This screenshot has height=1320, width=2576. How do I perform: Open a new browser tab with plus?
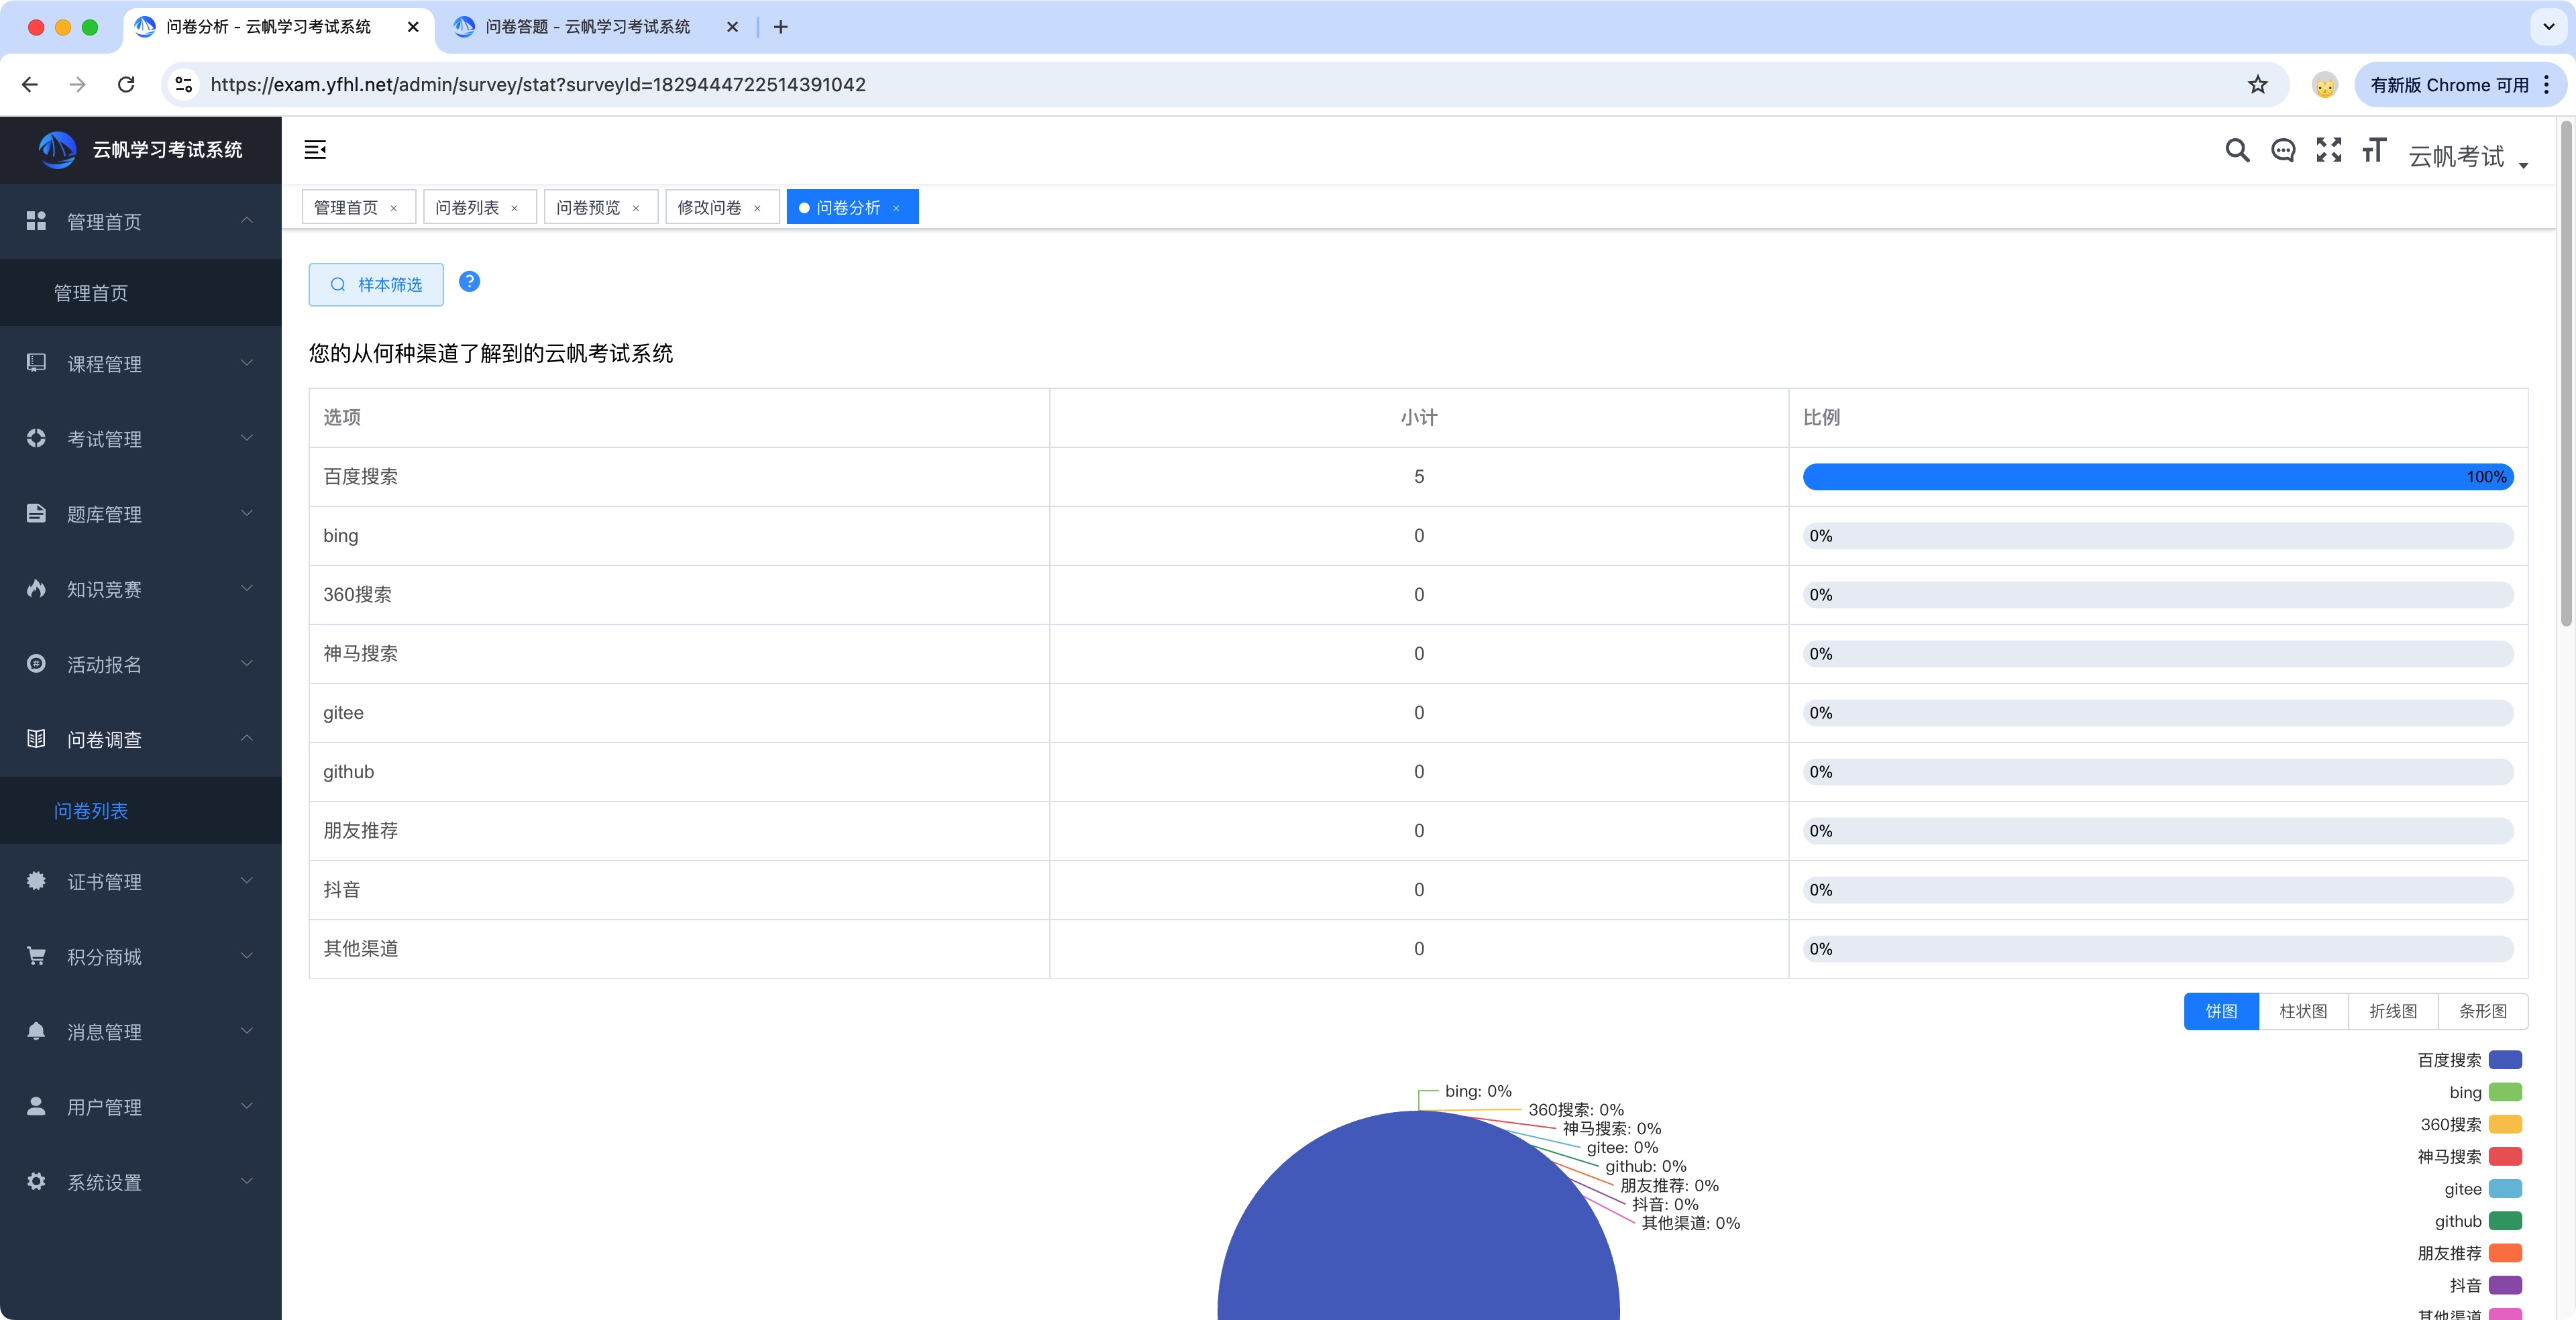[x=781, y=27]
